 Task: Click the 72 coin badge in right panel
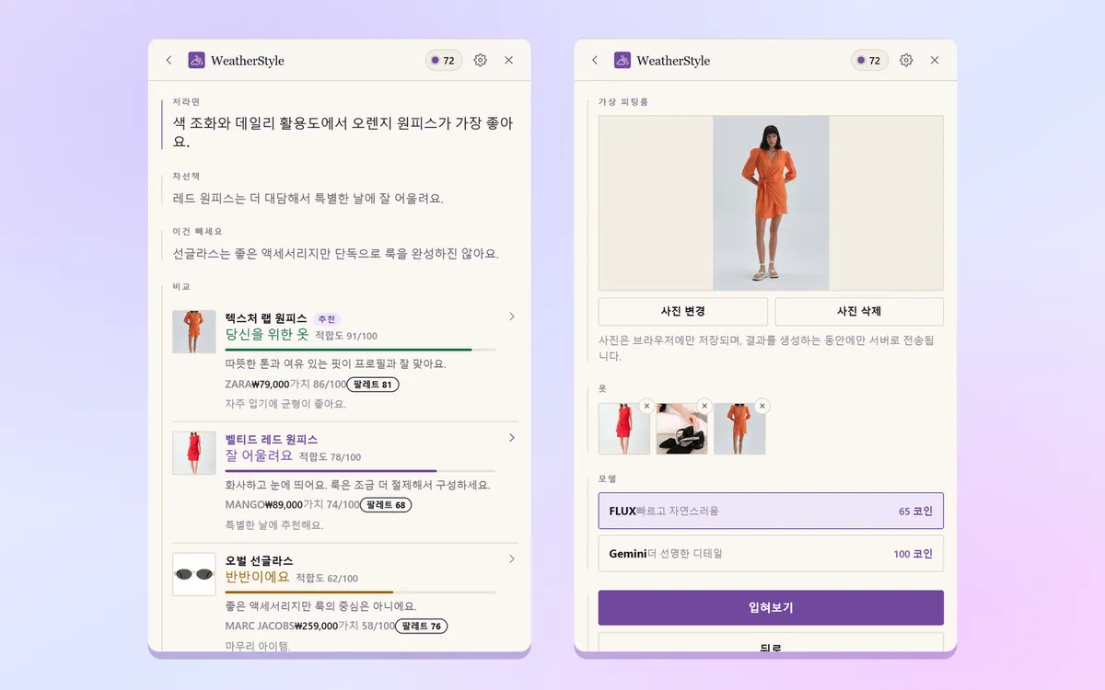click(869, 61)
